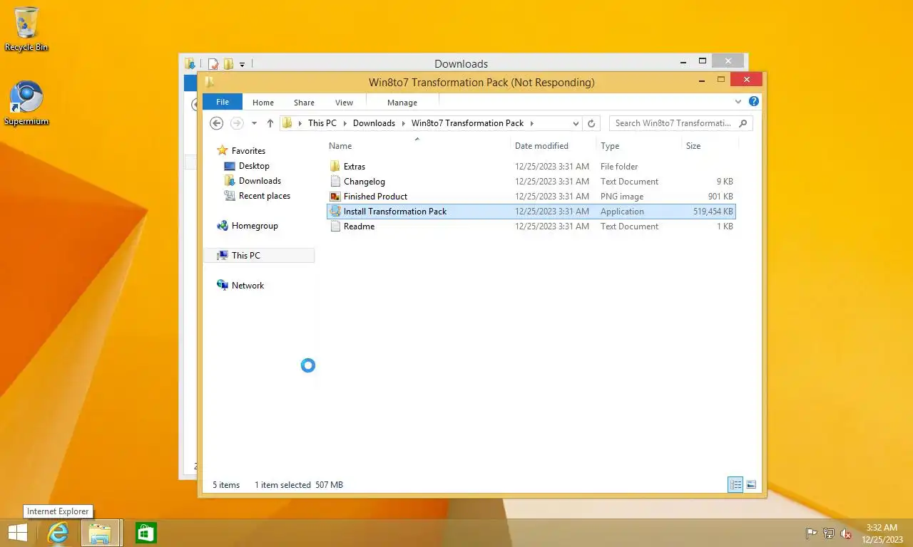This screenshot has width=913, height=547.
Task: Select Network in navigation pane
Action: (x=248, y=285)
